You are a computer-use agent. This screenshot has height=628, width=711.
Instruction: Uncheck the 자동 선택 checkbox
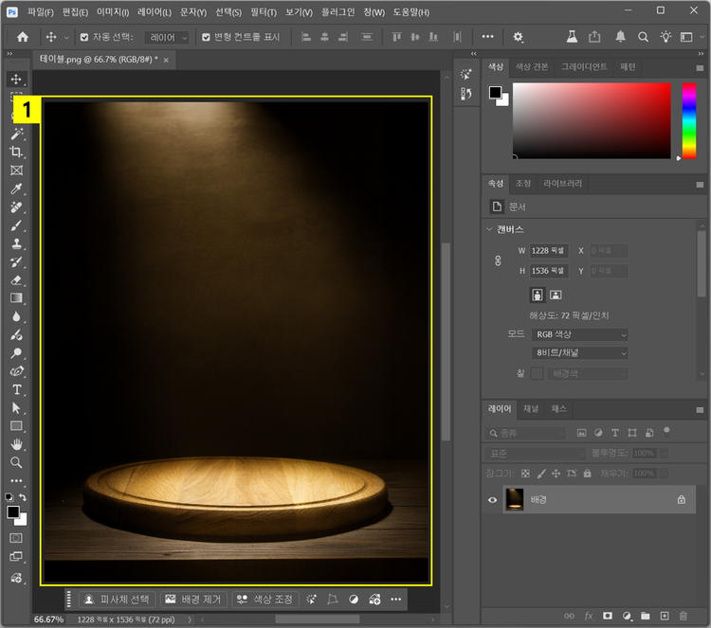[84, 37]
